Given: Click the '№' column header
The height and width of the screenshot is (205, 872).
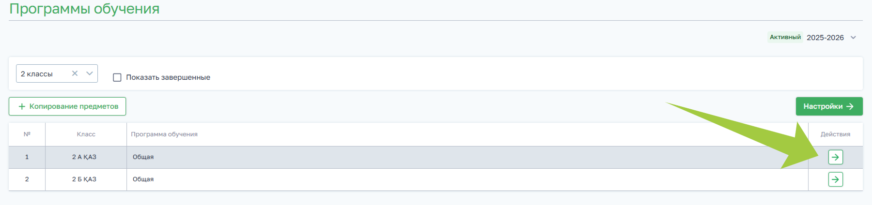Looking at the screenshot, I should coord(27,134).
